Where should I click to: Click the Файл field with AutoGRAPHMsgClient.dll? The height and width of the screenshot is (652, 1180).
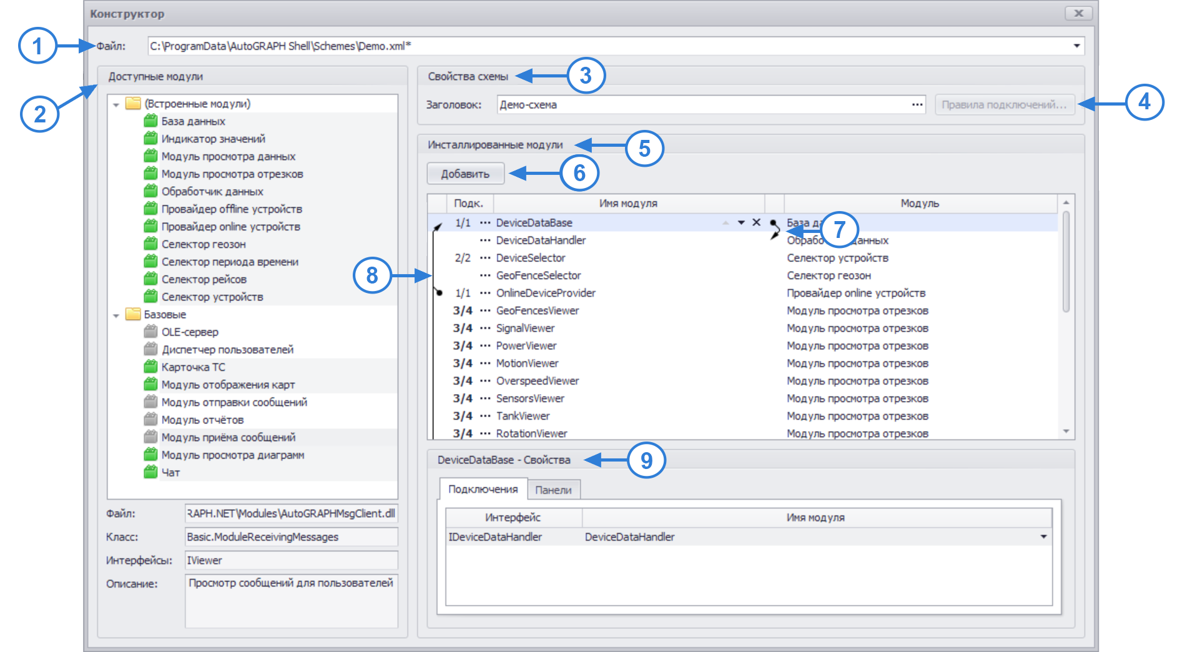pos(292,513)
